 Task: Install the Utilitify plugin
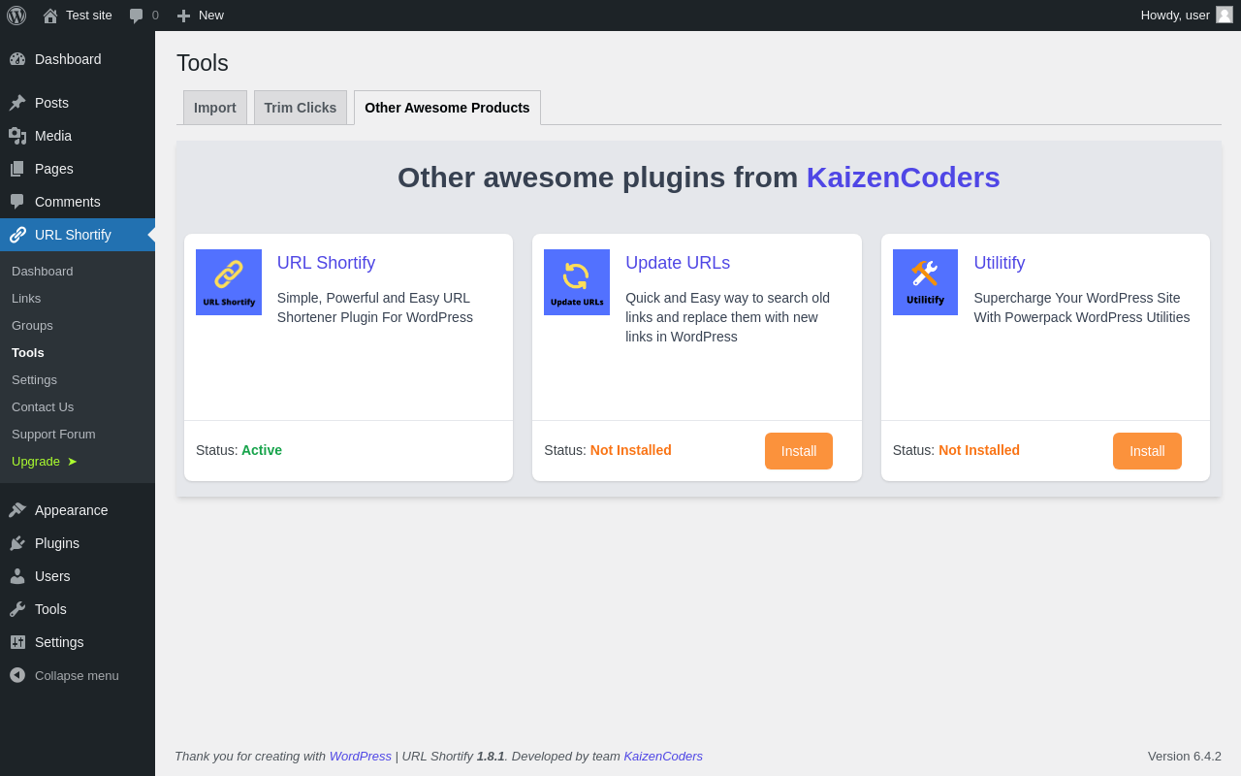[x=1147, y=451]
